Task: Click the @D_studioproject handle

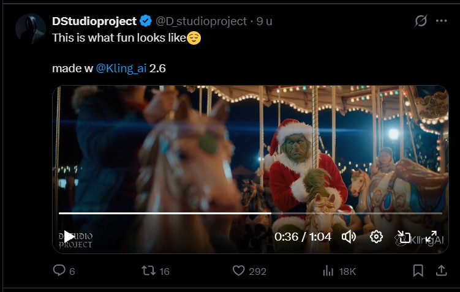Action: click(x=202, y=21)
